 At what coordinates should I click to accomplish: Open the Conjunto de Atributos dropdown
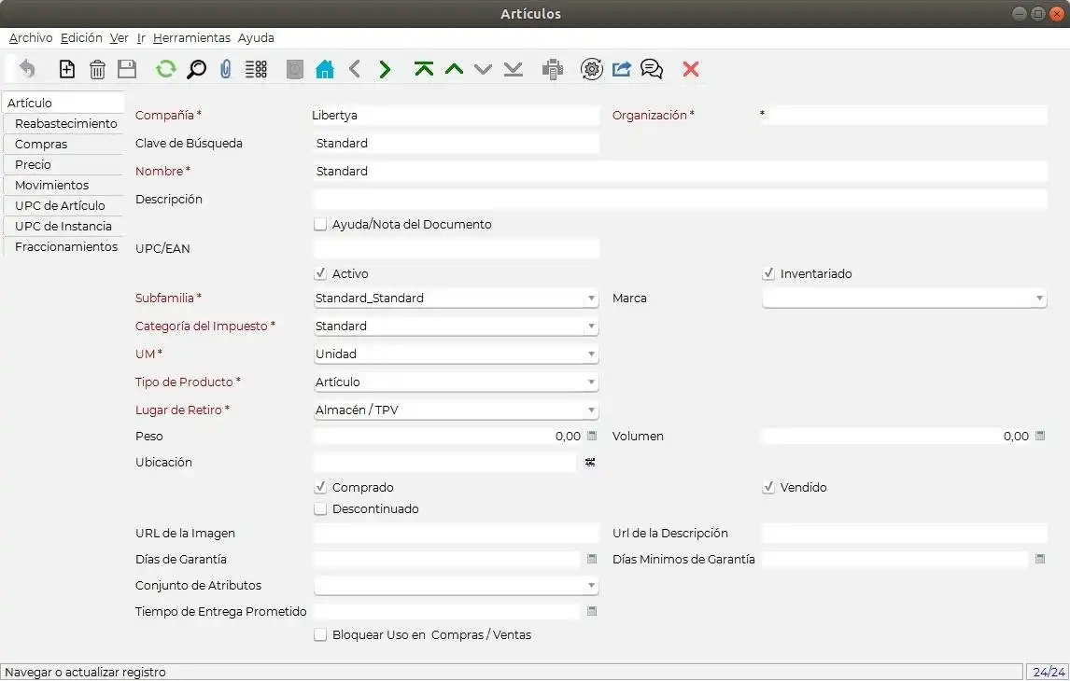click(591, 586)
